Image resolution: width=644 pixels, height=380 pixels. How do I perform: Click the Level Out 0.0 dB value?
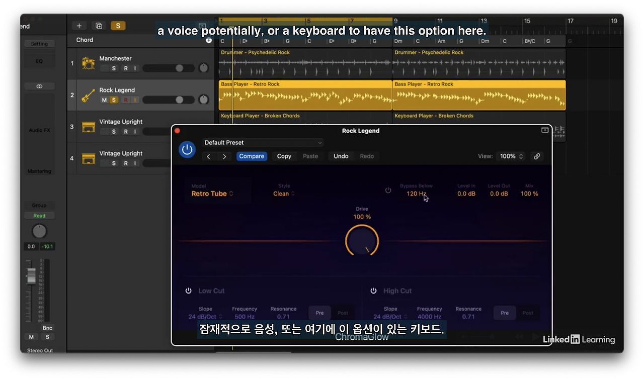click(x=499, y=194)
